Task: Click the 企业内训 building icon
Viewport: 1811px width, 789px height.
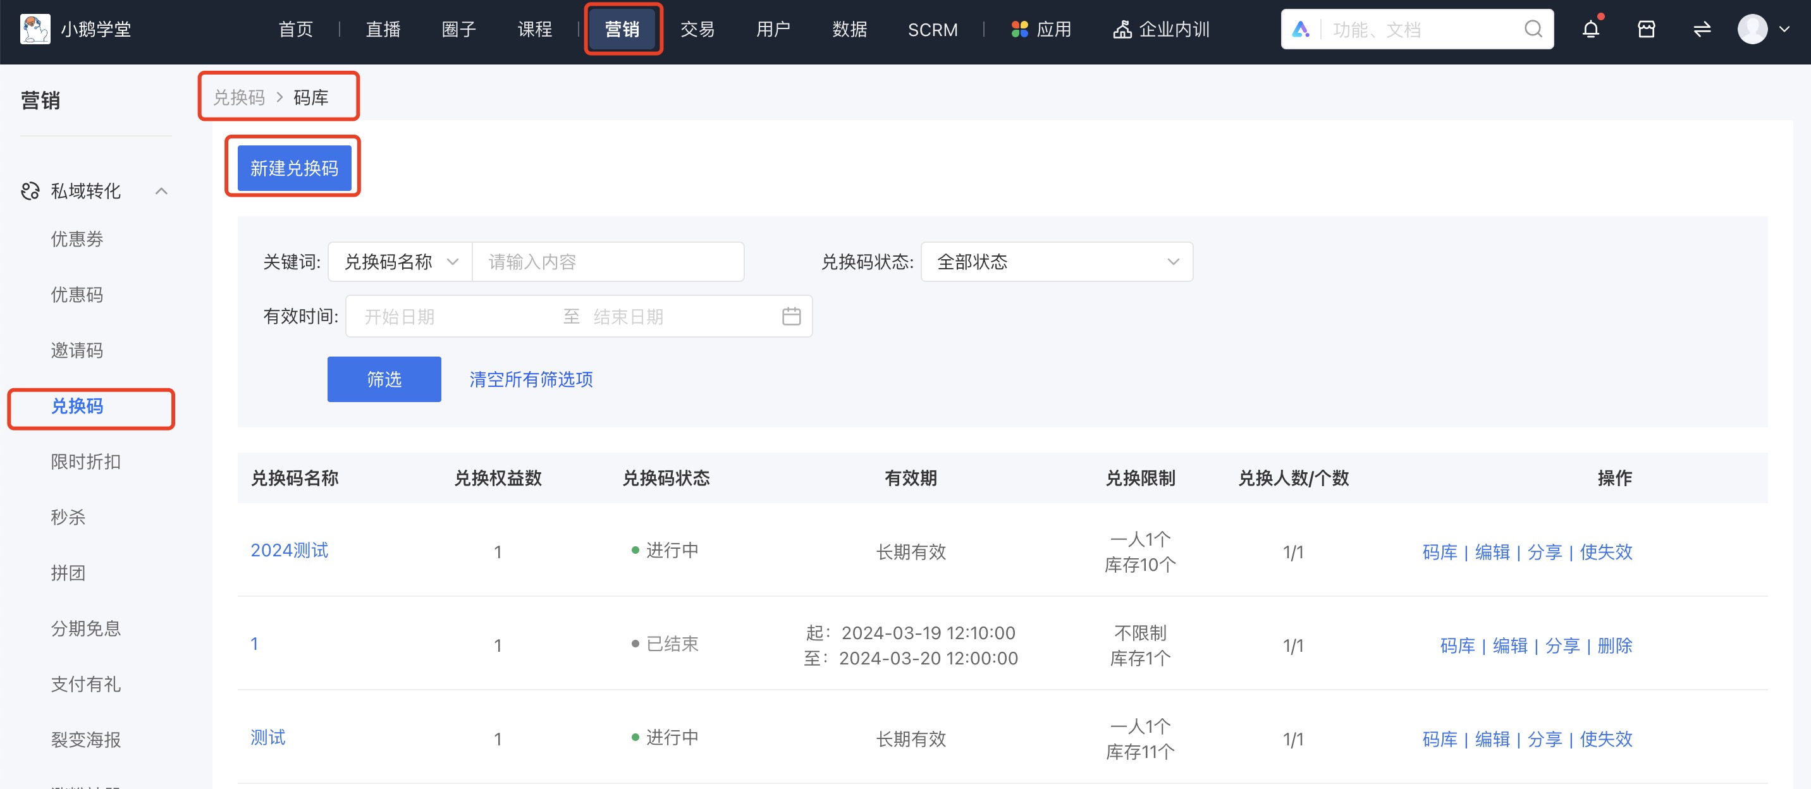Action: click(x=1123, y=29)
